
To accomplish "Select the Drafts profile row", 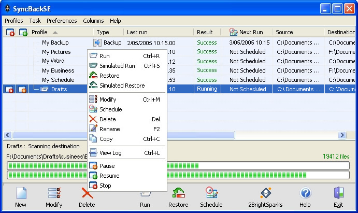I will (x=179, y=89).
